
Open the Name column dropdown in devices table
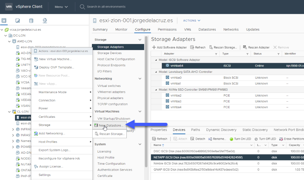(251, 145)
